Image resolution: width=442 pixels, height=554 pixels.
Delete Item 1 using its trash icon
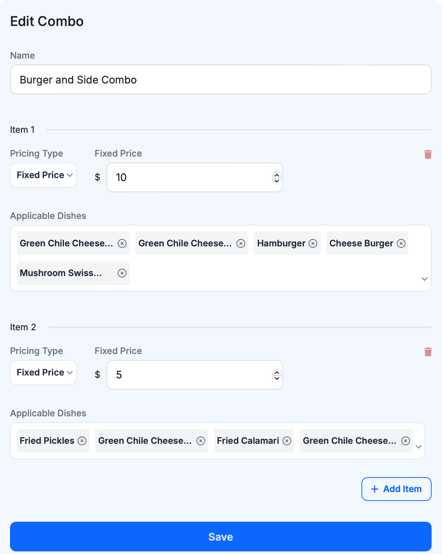[x=428, y=154]
